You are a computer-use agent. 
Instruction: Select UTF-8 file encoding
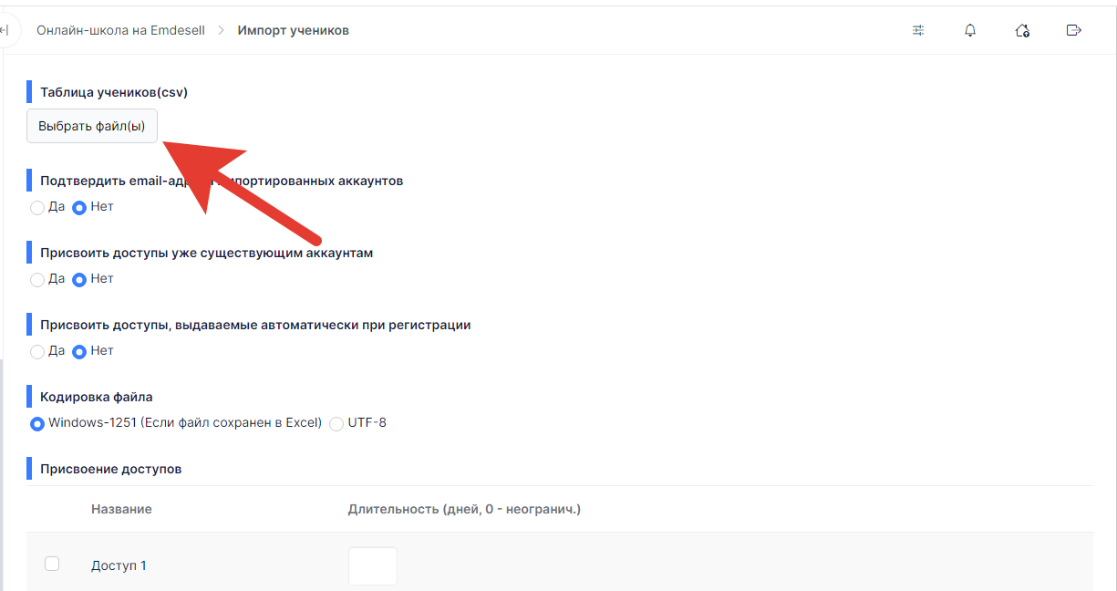(x=336, y=423)
